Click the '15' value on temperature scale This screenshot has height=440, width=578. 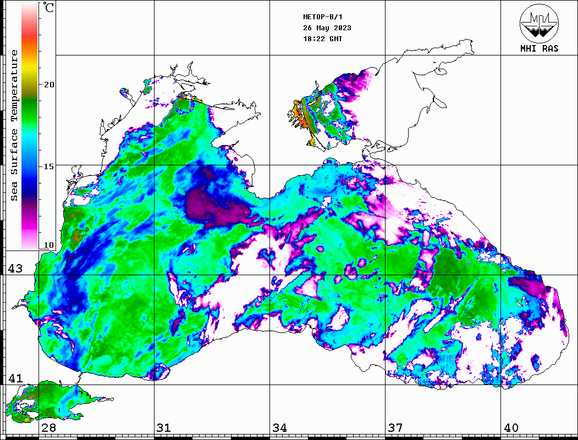(x=49, y=166)
